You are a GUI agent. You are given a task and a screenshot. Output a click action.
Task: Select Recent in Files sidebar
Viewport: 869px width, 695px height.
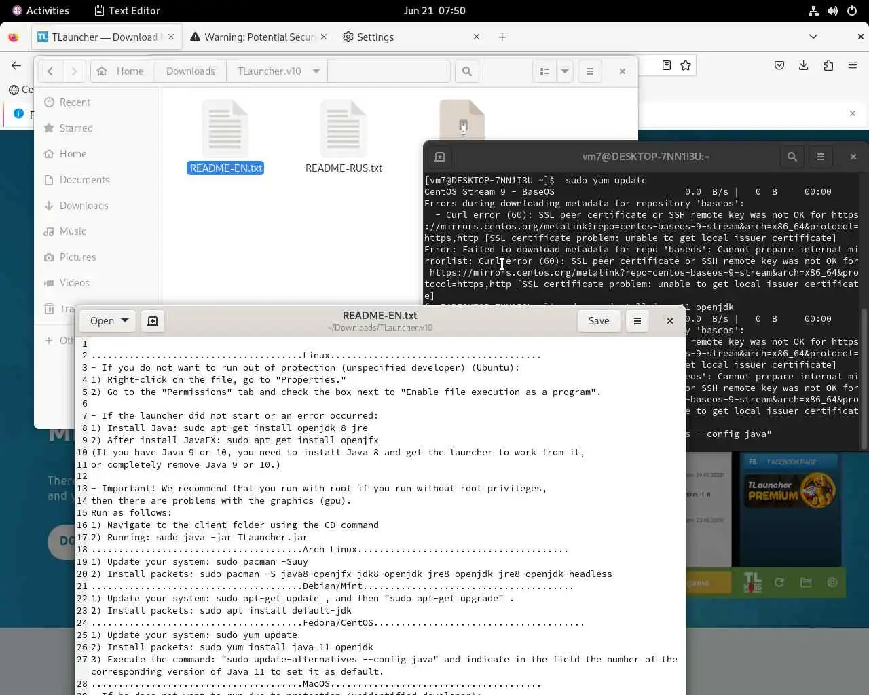(x=98, y=102)
